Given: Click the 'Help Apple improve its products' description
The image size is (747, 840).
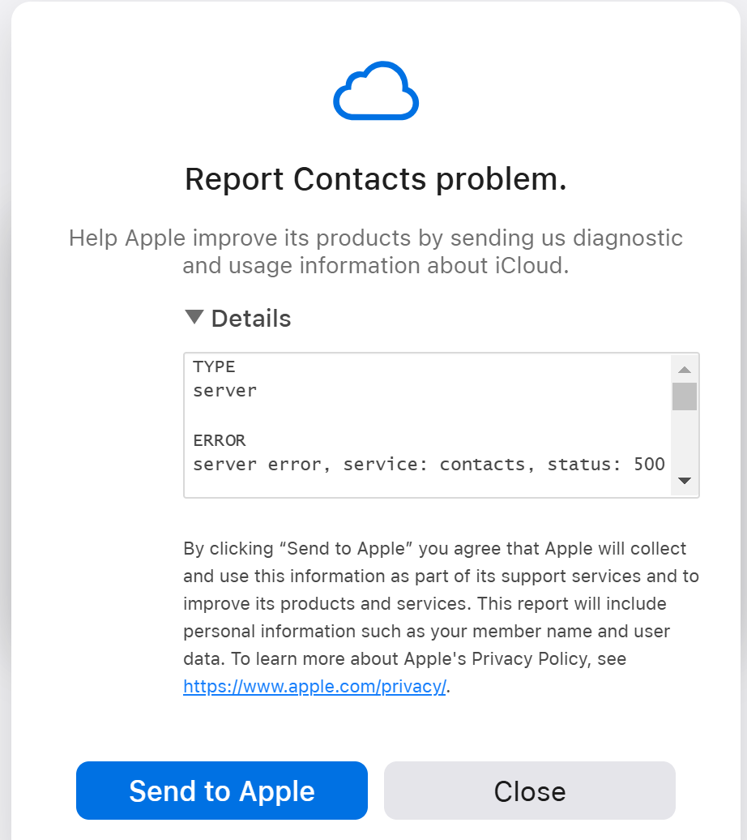Looking at the screenshot, I should coord(376,251).
